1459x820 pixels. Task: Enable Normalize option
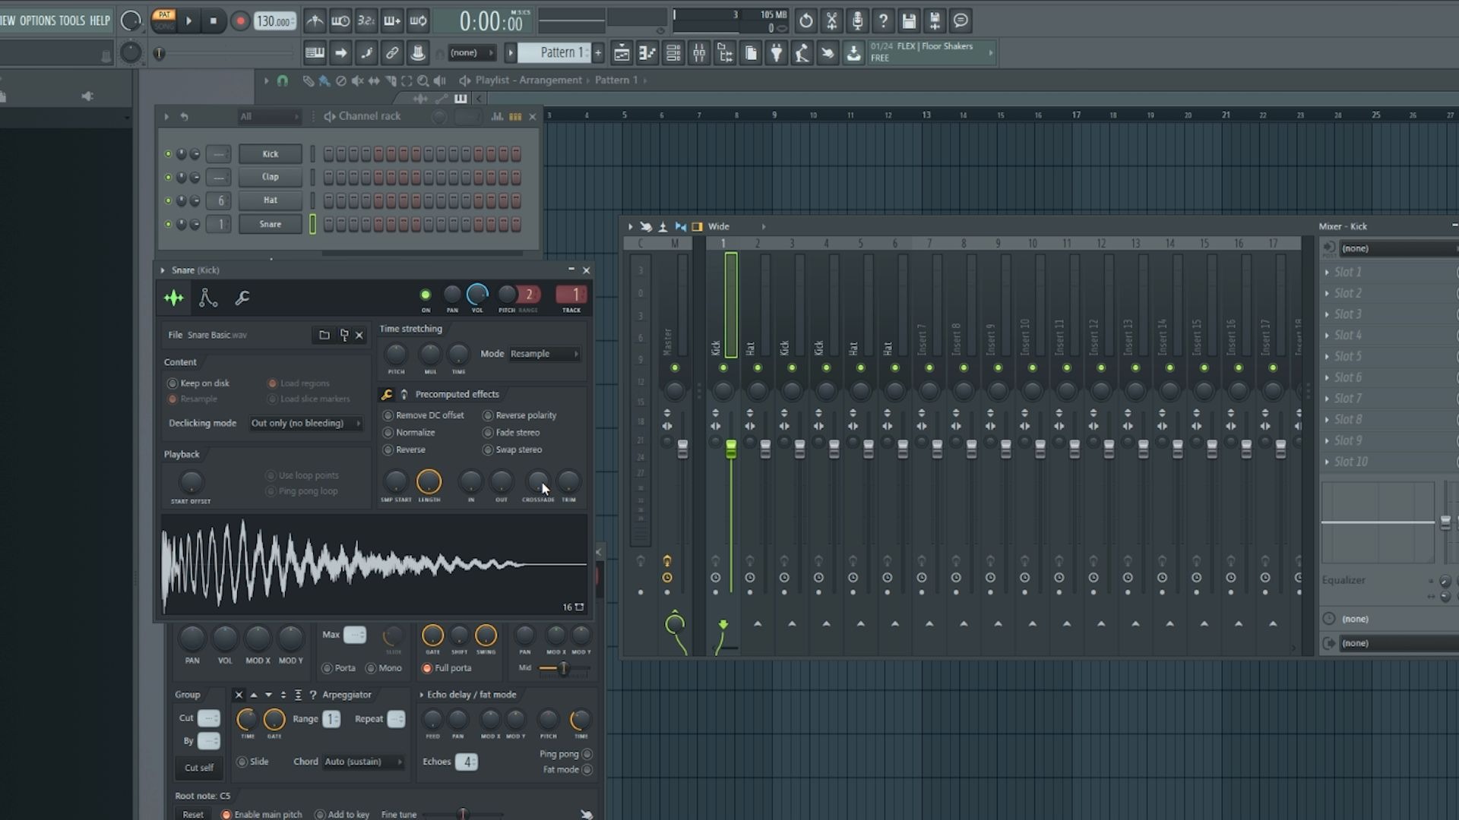(409, 433)
